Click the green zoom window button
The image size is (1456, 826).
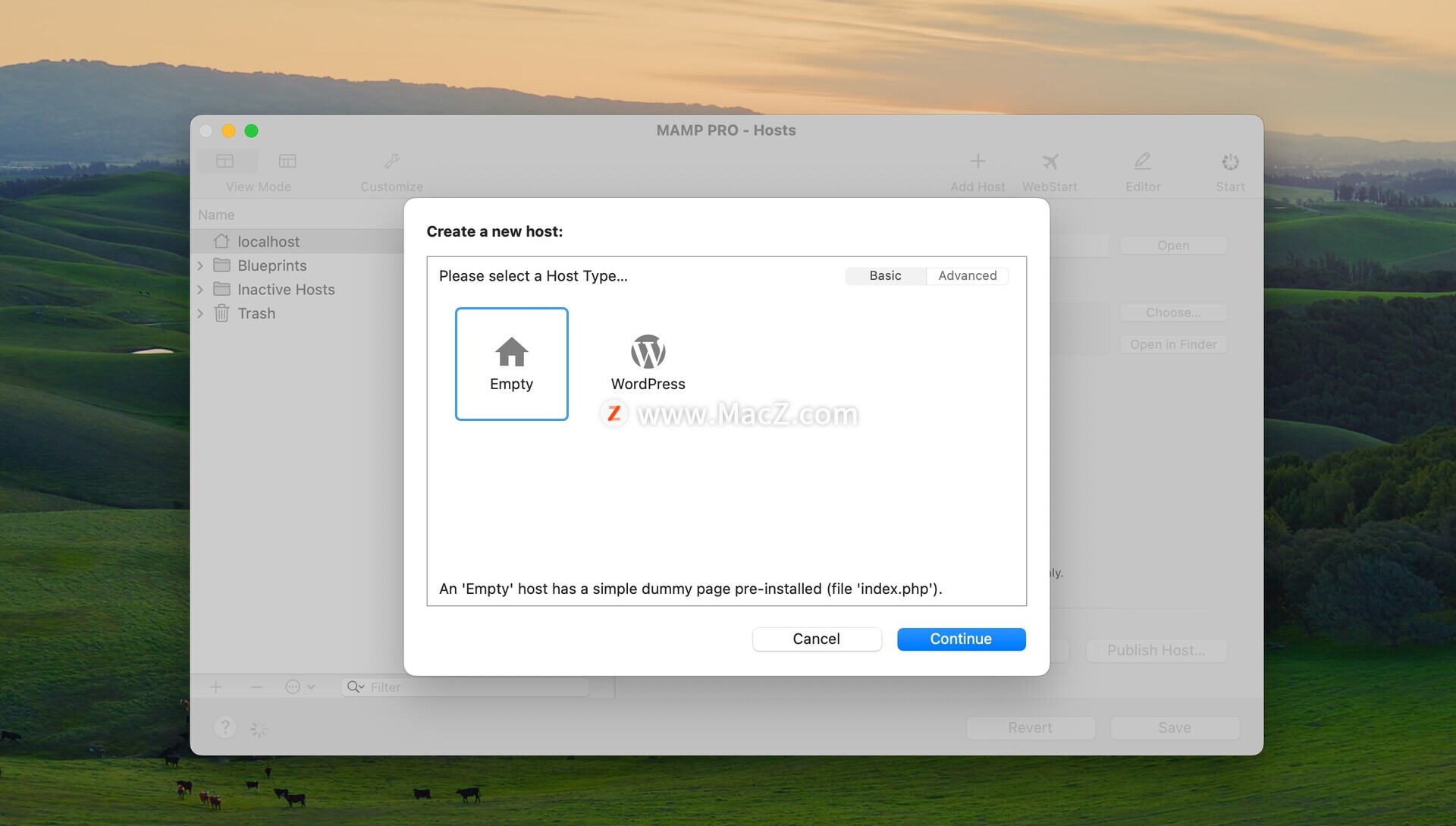(x=251, y=130)
